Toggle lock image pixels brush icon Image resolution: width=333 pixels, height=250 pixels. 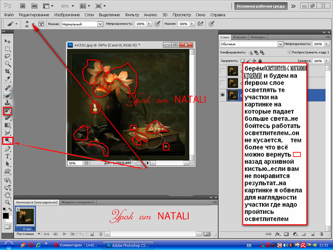click(x=248, y=61)
